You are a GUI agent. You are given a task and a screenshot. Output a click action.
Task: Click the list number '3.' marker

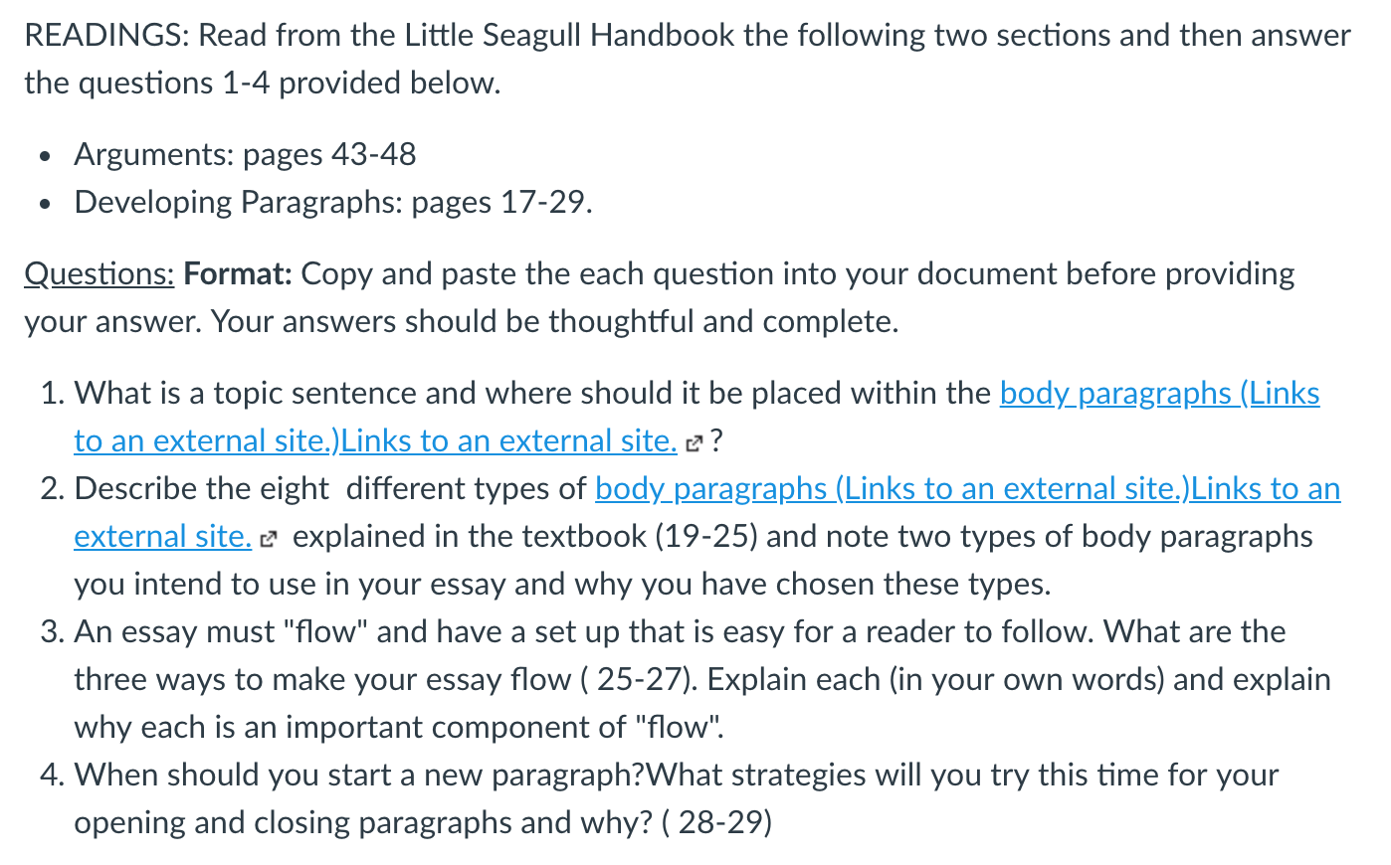tap(54, 631)
